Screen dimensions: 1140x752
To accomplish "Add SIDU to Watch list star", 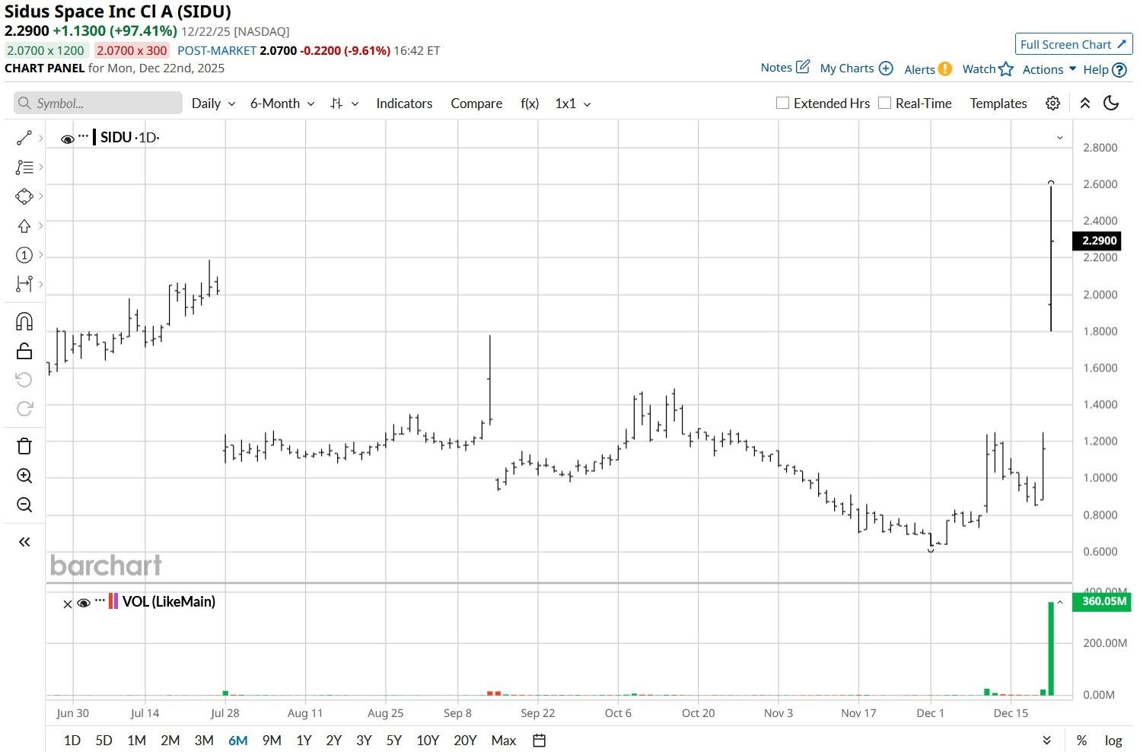I will 1006,69.
